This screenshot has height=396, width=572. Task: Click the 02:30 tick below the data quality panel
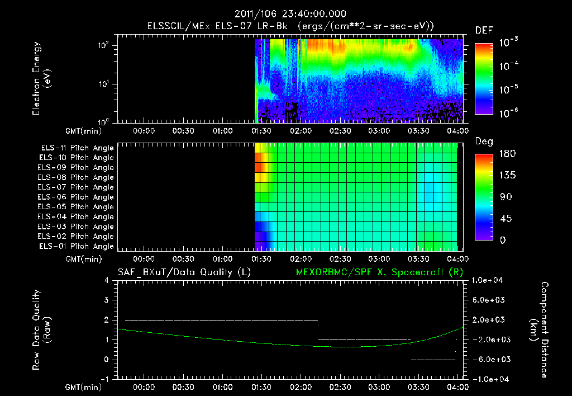[x=340, y=387]
